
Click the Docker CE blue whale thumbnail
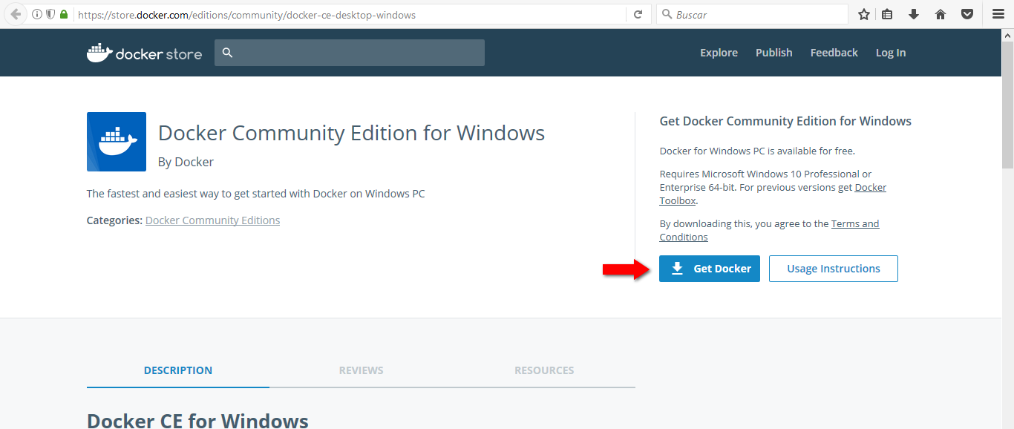click(117, 142)
